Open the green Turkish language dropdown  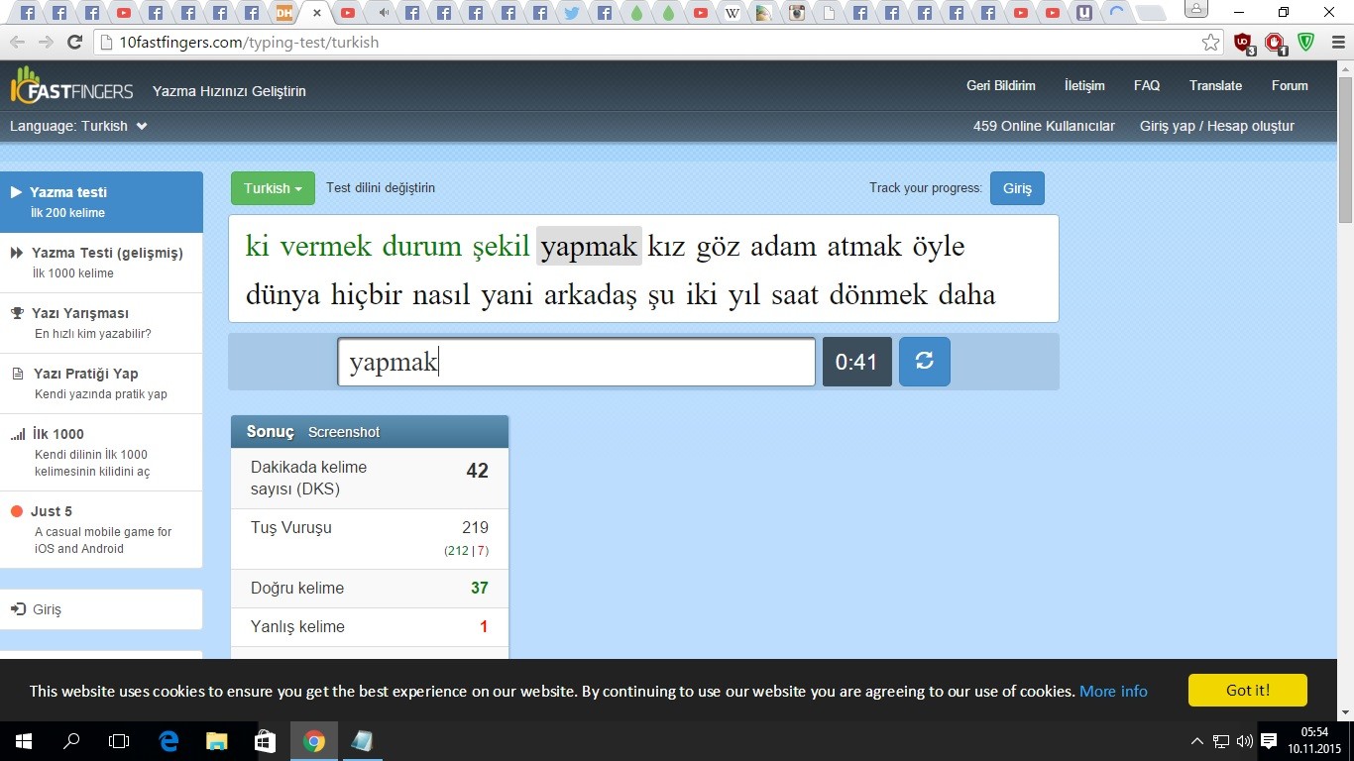tap(273, 188)
